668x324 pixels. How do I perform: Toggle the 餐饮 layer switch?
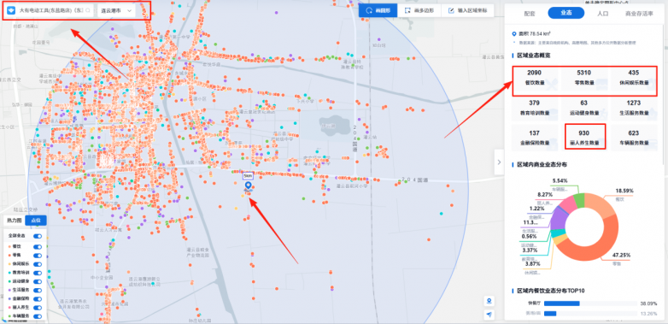coord(38,246)
